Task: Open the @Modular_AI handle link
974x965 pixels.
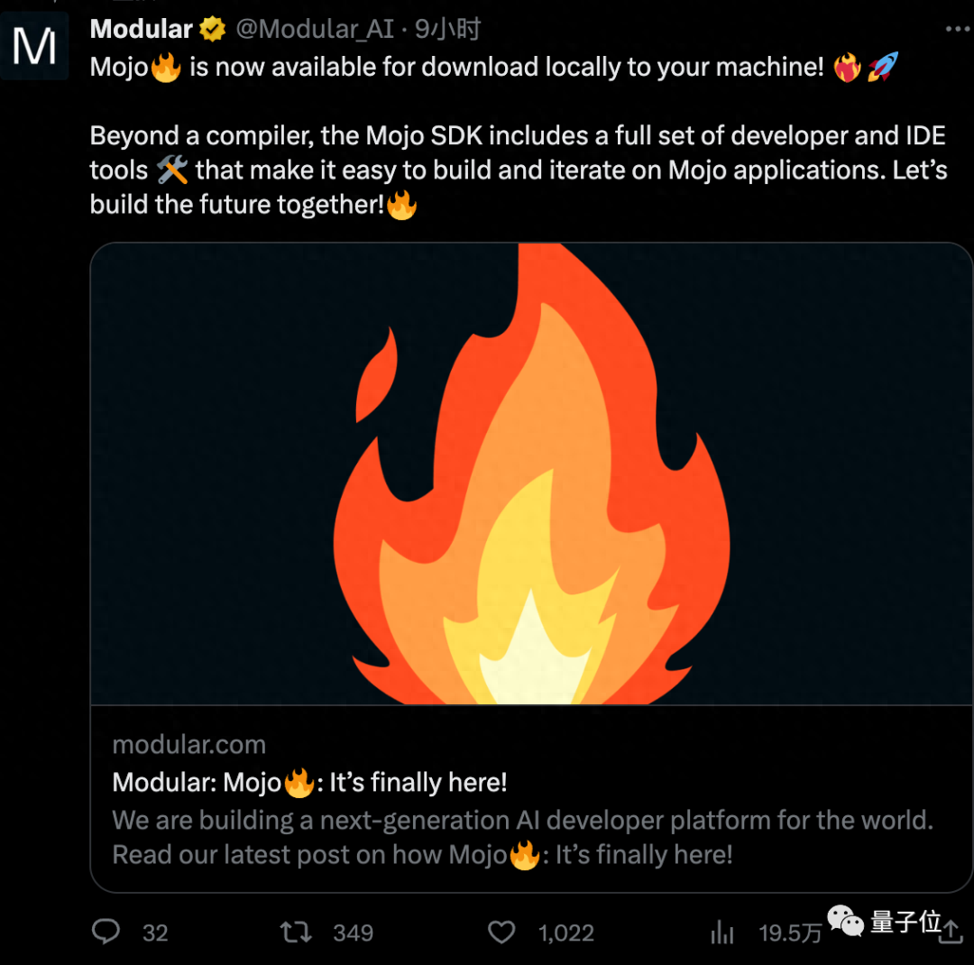Action: [x=315, y=30]
